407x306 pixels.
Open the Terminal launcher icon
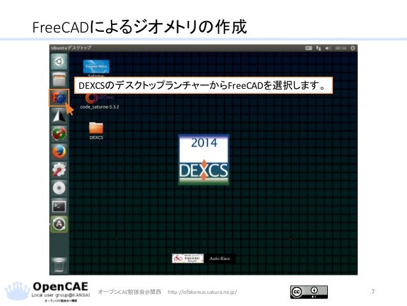click(59, 206)
